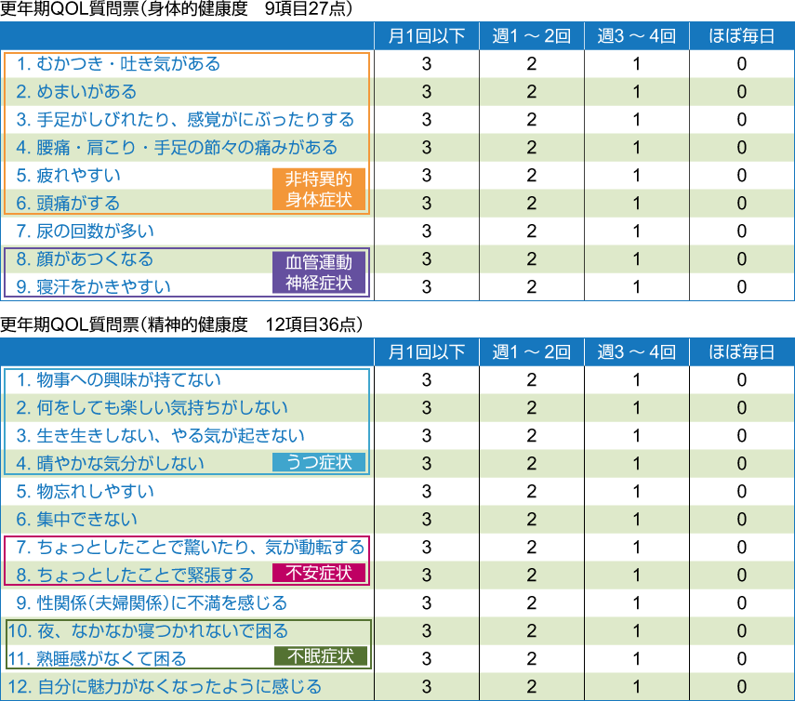Click the 自分に魅力がなくなったように感じる item
The image size is (795, 701).
167,686
